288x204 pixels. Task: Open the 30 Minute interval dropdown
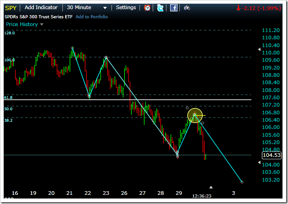[87, 7]
